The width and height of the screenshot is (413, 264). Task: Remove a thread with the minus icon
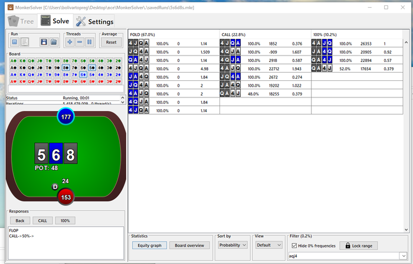[x=80, y=42]
